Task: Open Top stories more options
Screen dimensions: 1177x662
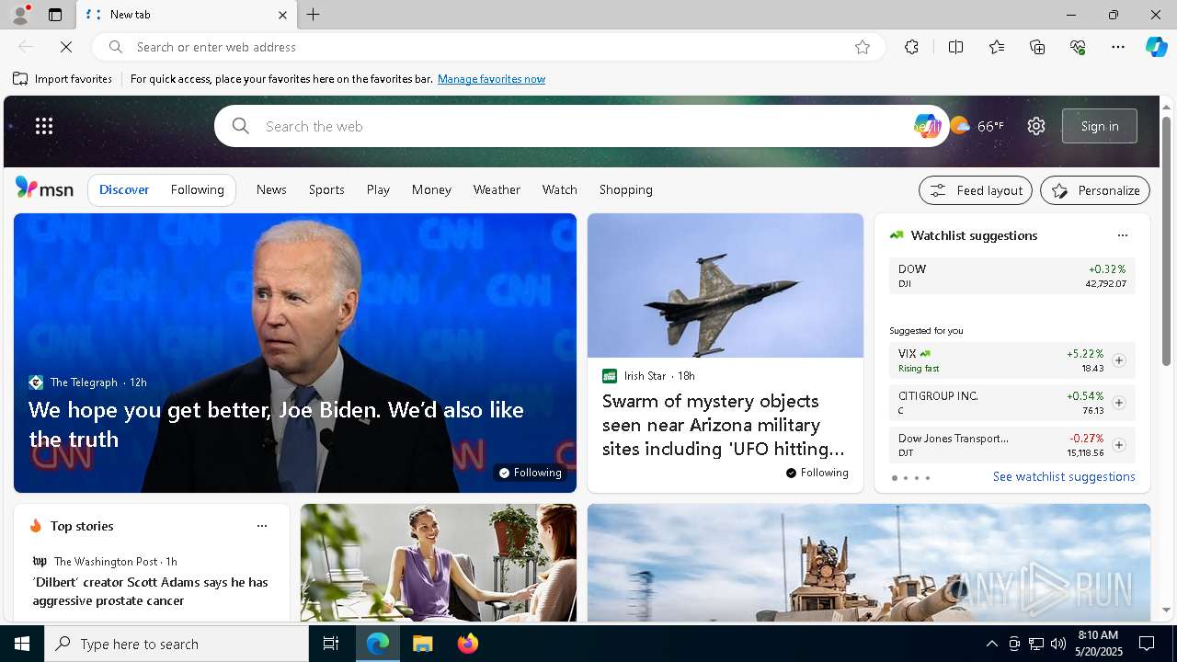Action: [x=261, y=526]
